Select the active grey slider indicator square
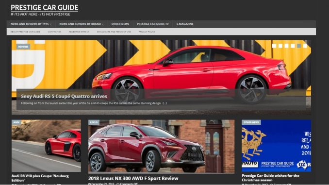 299,46
